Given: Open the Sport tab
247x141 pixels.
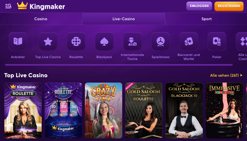Looking at the screenshot, I should point(206,19).
